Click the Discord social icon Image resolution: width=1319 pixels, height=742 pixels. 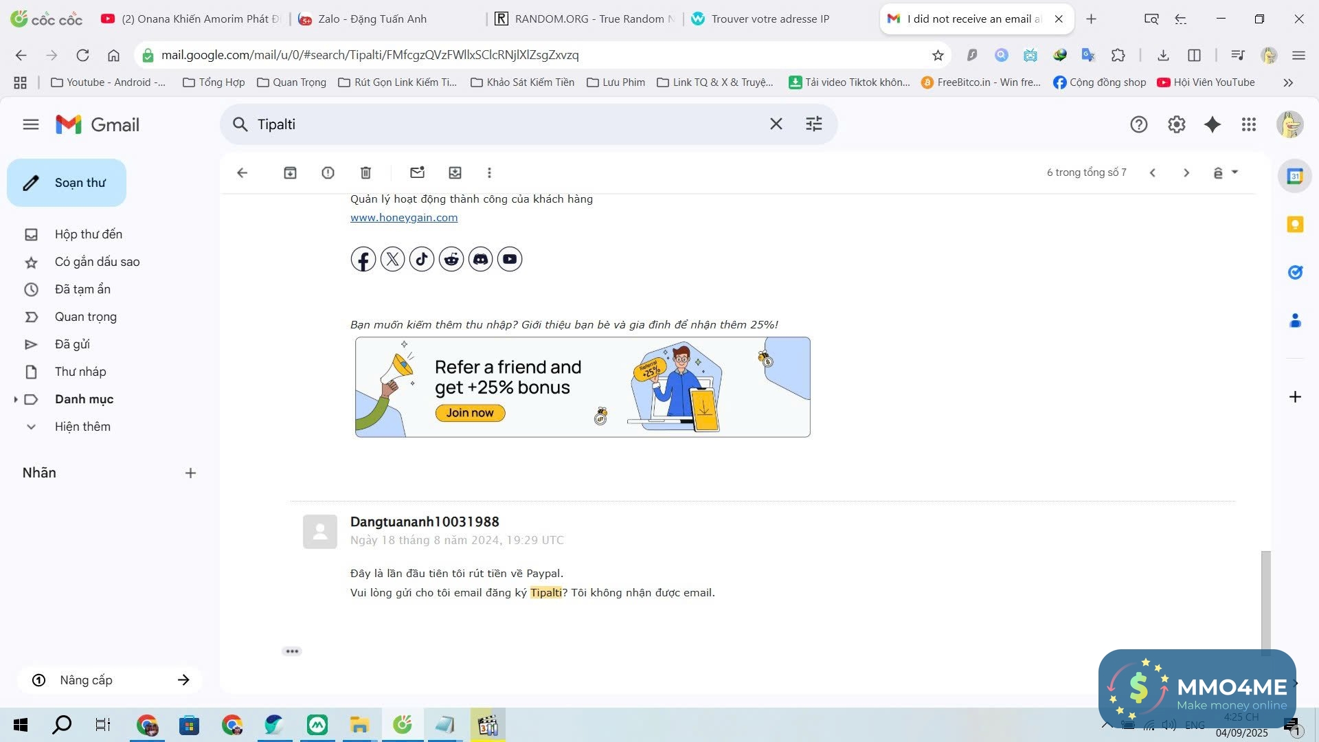480,260
